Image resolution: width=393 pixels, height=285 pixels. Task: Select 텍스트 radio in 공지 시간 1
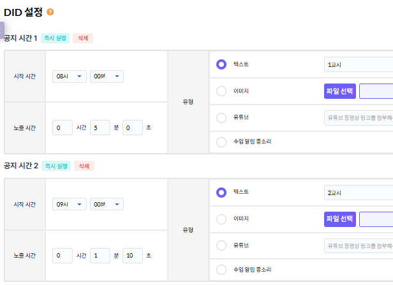[221, 64]
